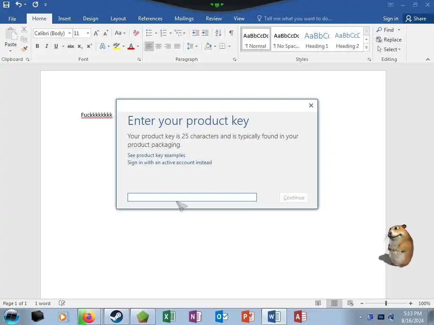Show paragraph marks pilcrow icon
Image resolution: width=434 pixels, height=325 pixels.
click(231, 33)
